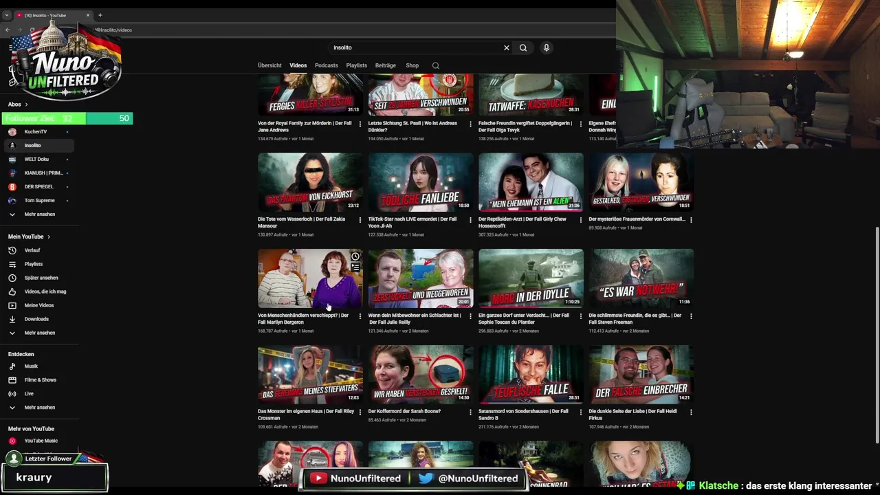Open title Der Koffermord der Sarah Boone?
Image resolution: width=880 pixels, height=495 pixels.
point(404,412)
